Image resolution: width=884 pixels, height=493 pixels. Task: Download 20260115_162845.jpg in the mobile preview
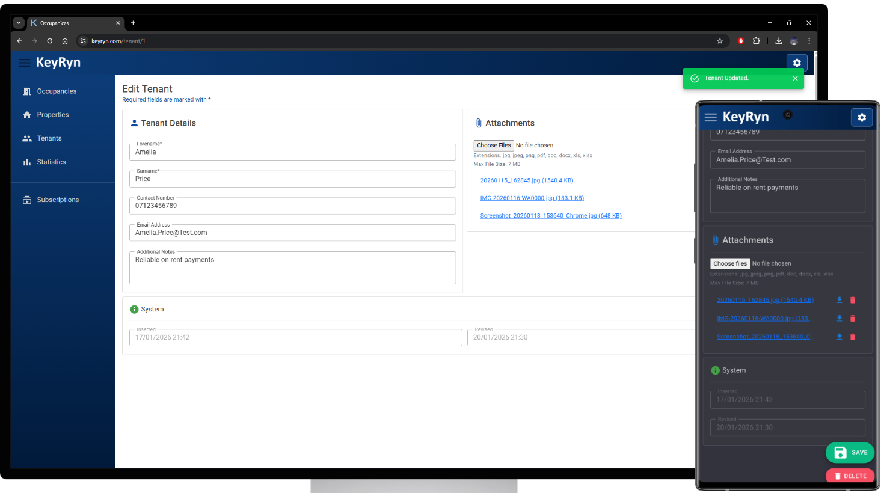click(x=839, y=299)
